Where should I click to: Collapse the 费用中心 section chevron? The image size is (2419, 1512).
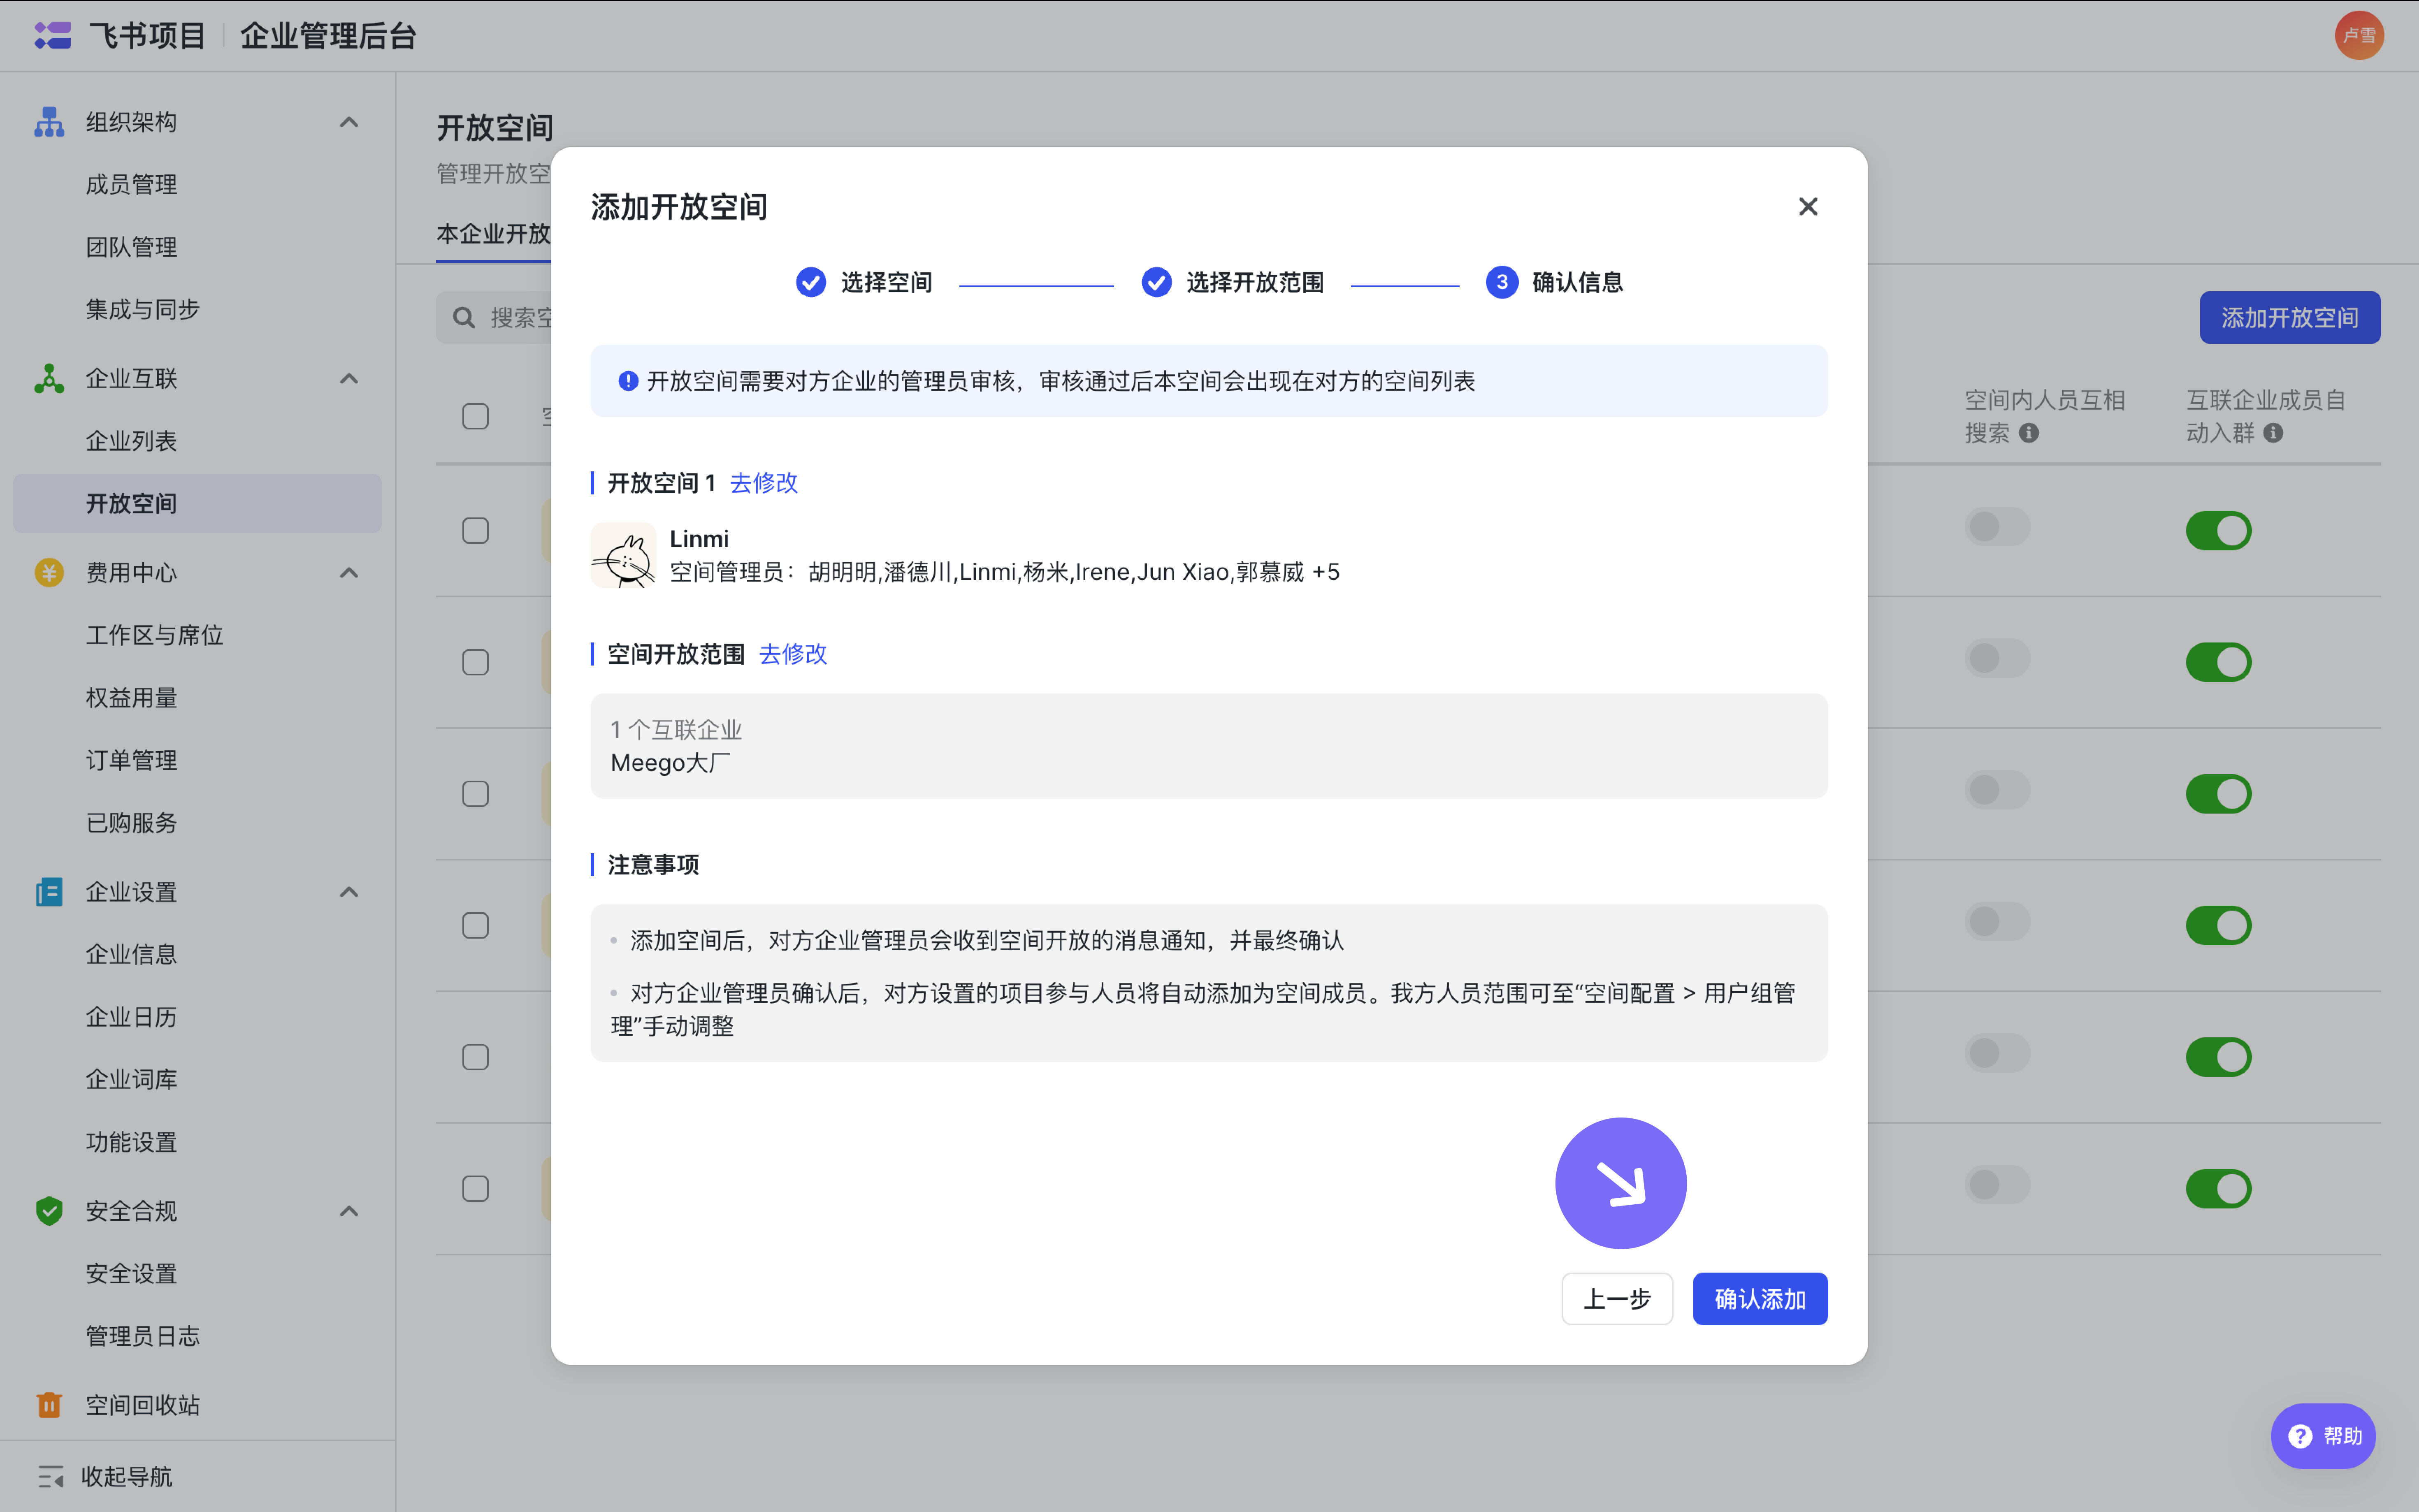[x=348, y=573]
